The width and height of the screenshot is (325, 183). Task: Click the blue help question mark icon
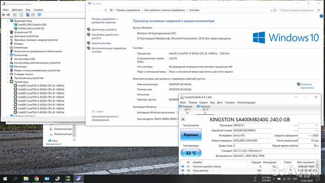(x=321, y=16)
